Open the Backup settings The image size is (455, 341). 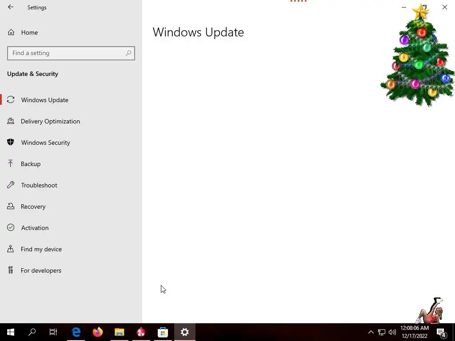tap(71, 164)
